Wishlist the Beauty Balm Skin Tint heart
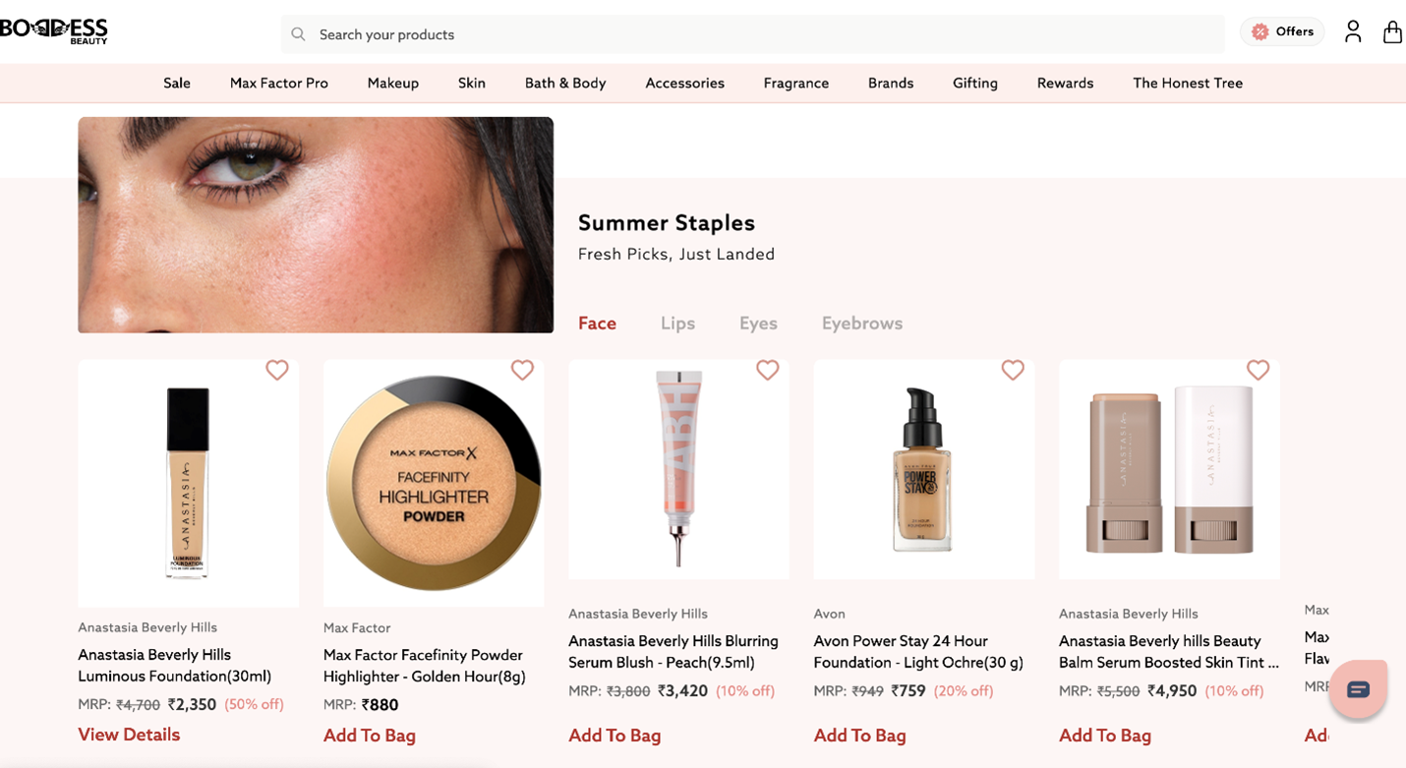The image size is (1406, 768). click(1259, 370)
